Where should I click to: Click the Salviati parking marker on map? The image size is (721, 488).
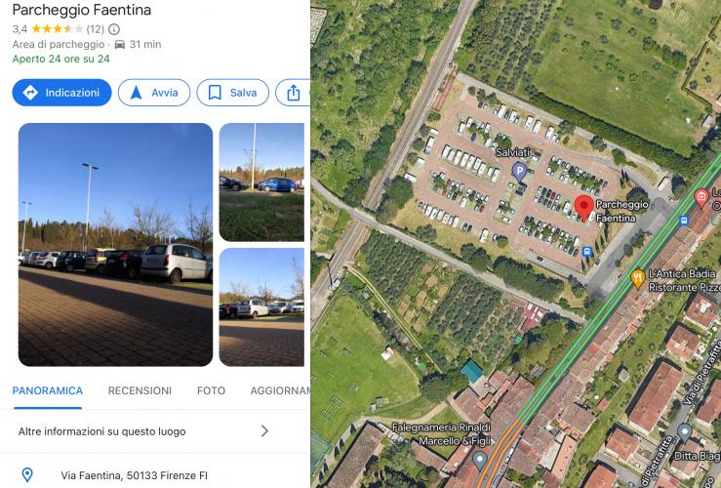(519, 173)
